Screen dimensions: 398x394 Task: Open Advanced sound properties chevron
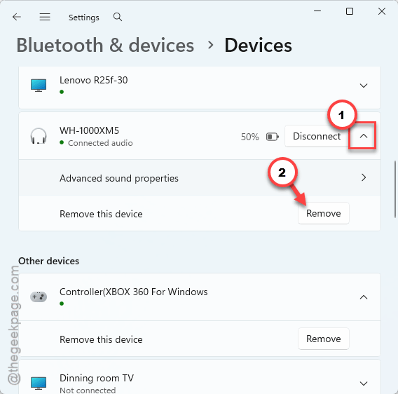tap(364, 177)
